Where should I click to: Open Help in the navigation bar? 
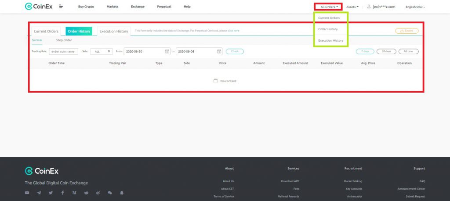pos(187,7)
